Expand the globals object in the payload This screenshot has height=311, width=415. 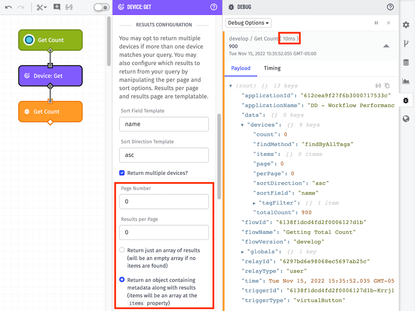(x=243, y=252)
